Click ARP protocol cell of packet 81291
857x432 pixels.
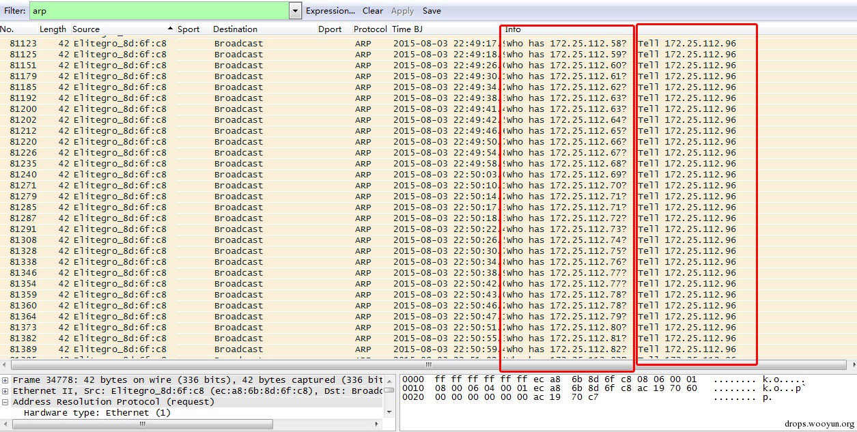[363, 229]
